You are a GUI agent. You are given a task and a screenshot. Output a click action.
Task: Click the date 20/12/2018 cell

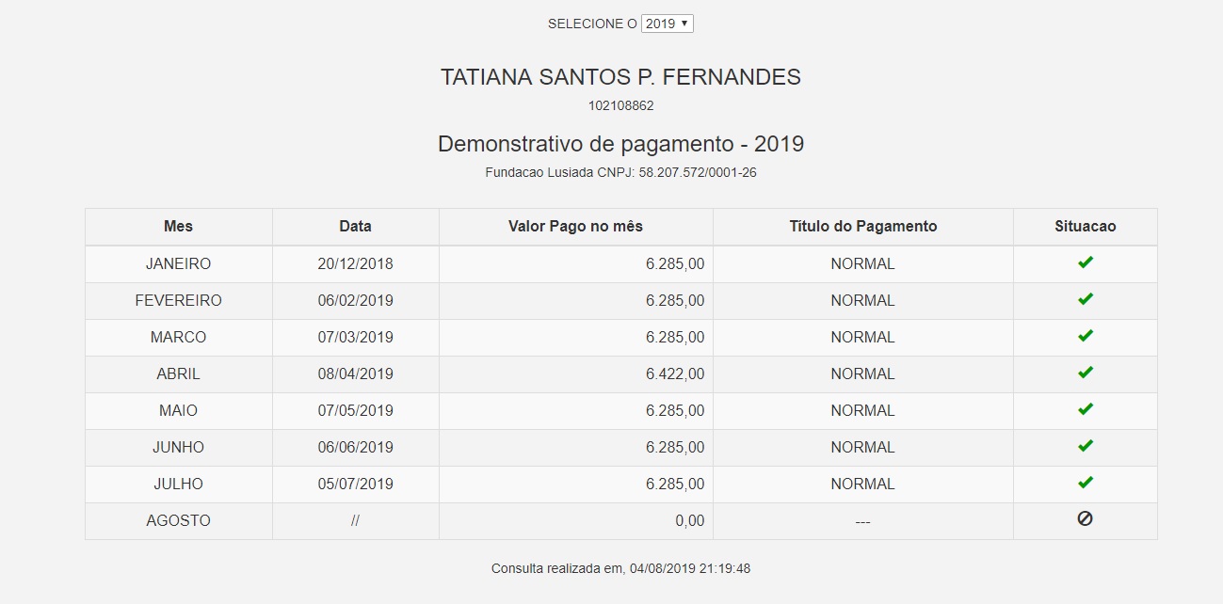(x=355, y=263)
